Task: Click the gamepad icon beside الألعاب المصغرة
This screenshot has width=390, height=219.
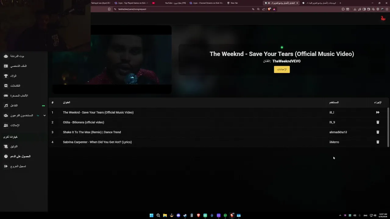Action: pos(6,96)
